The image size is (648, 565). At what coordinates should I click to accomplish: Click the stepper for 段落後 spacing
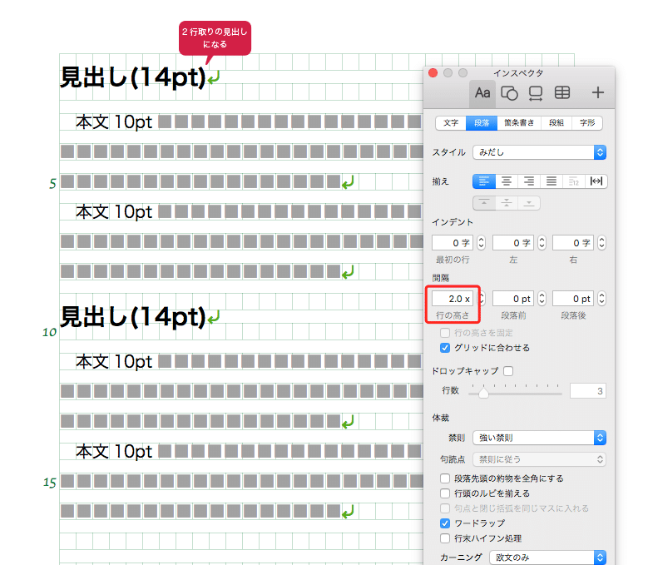click(601, 299)
